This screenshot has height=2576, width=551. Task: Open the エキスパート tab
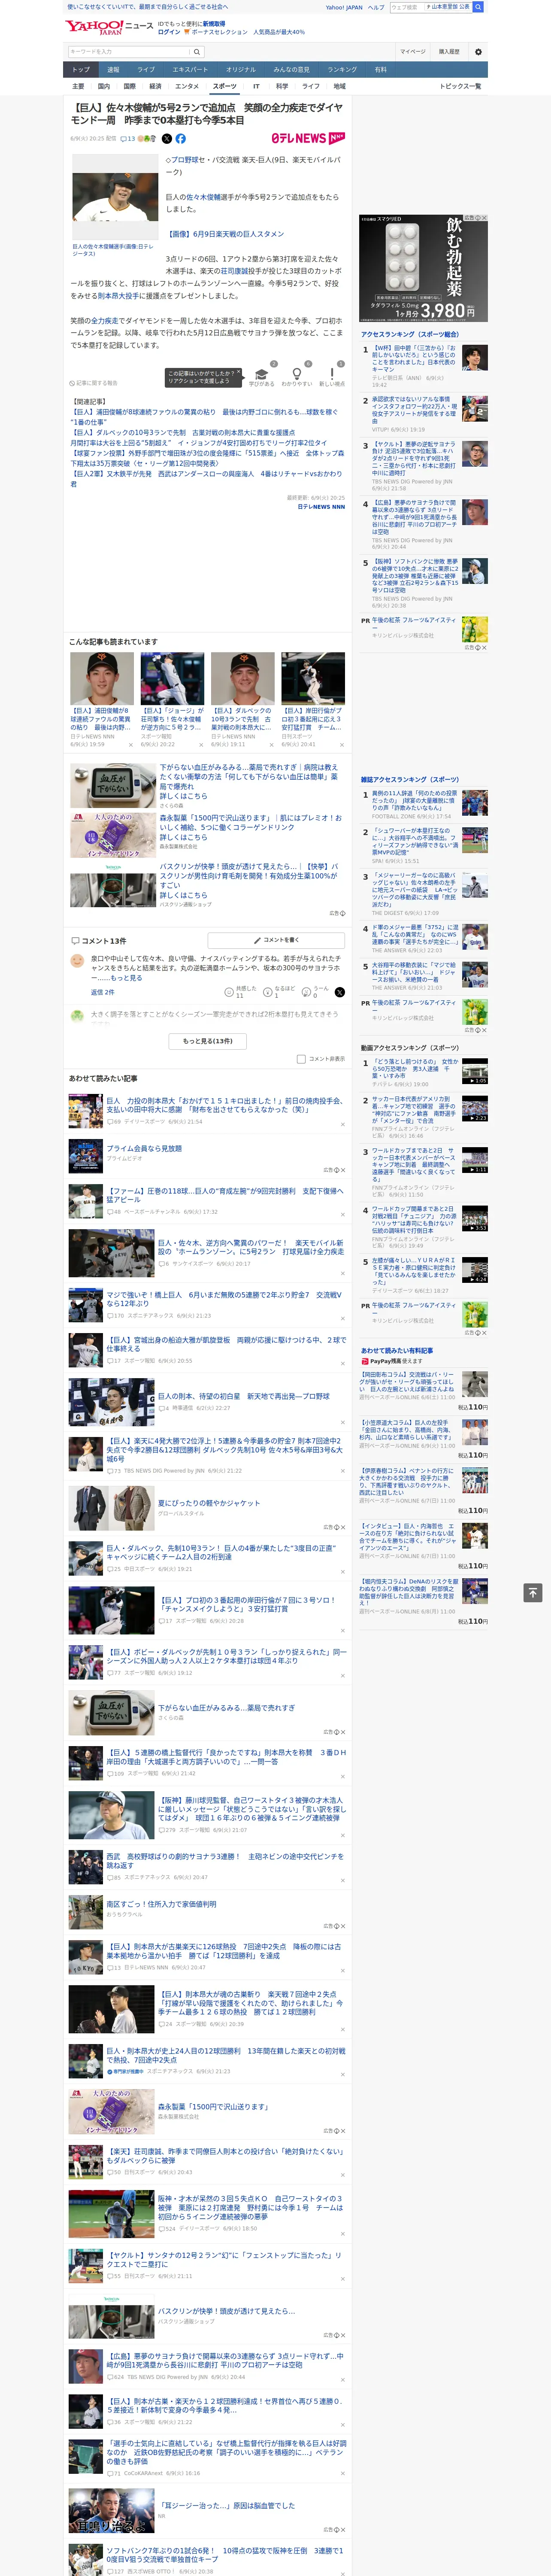190,70
